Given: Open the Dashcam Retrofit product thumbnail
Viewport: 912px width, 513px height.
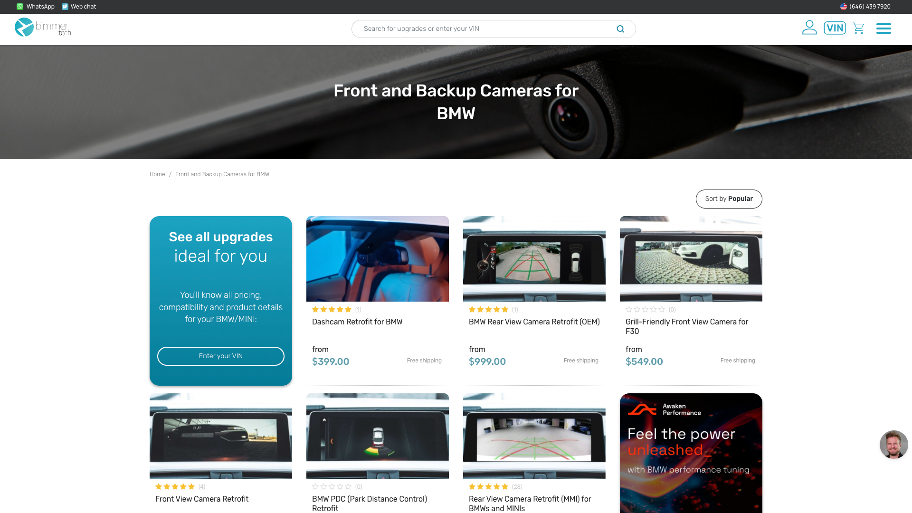Looking at the screenshot, I should coord(377,259).
